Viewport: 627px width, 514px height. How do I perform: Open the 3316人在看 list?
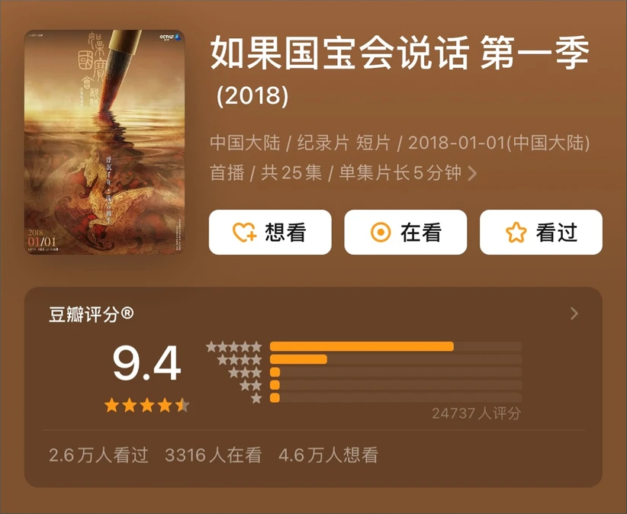(213, 455)
